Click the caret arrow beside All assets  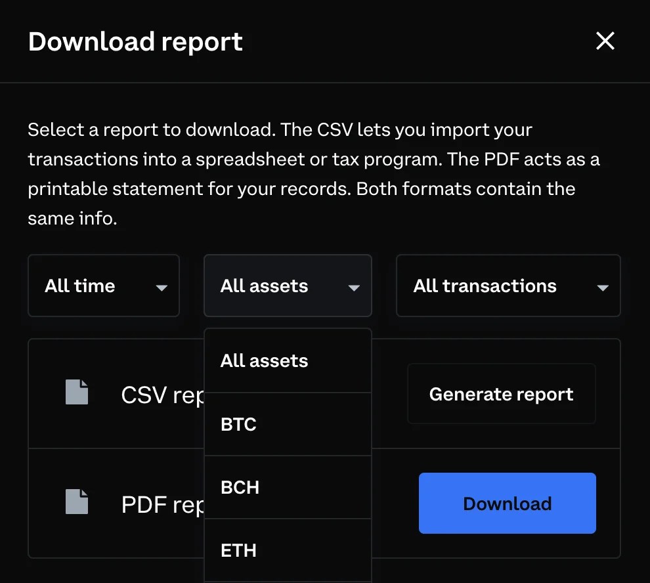coord(354,288)
